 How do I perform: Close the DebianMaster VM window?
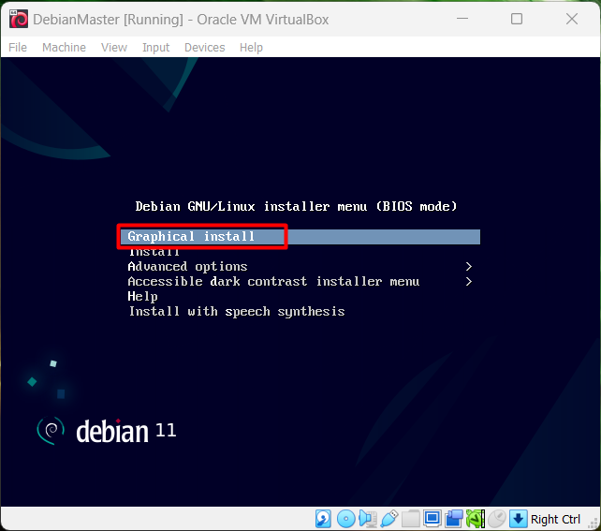tap(572, 19)
